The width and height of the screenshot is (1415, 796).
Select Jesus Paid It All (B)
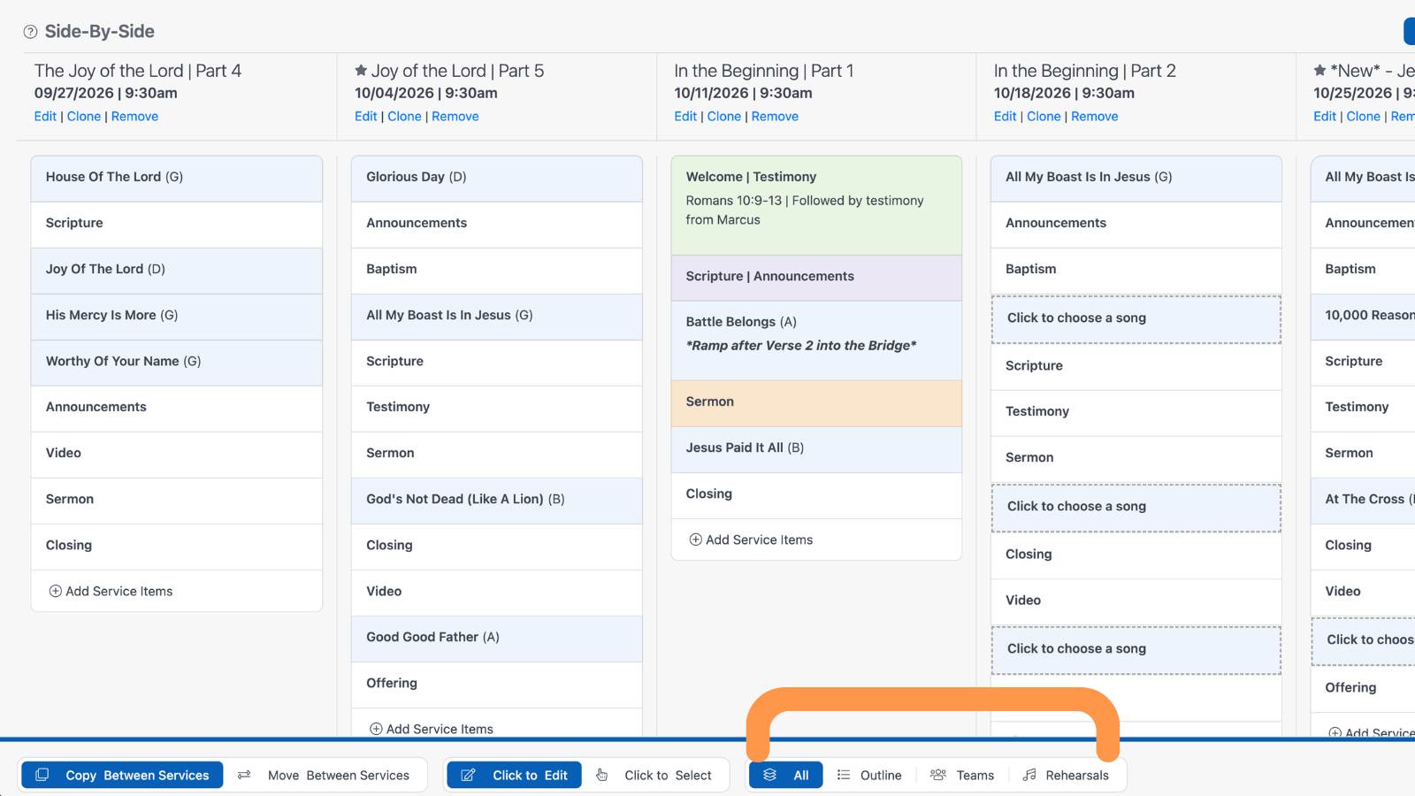pyautogui.click(x=816, y=449)
